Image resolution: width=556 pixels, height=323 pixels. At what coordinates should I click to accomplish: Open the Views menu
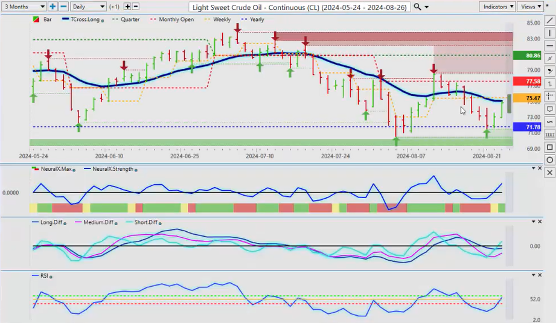(530, 7)
